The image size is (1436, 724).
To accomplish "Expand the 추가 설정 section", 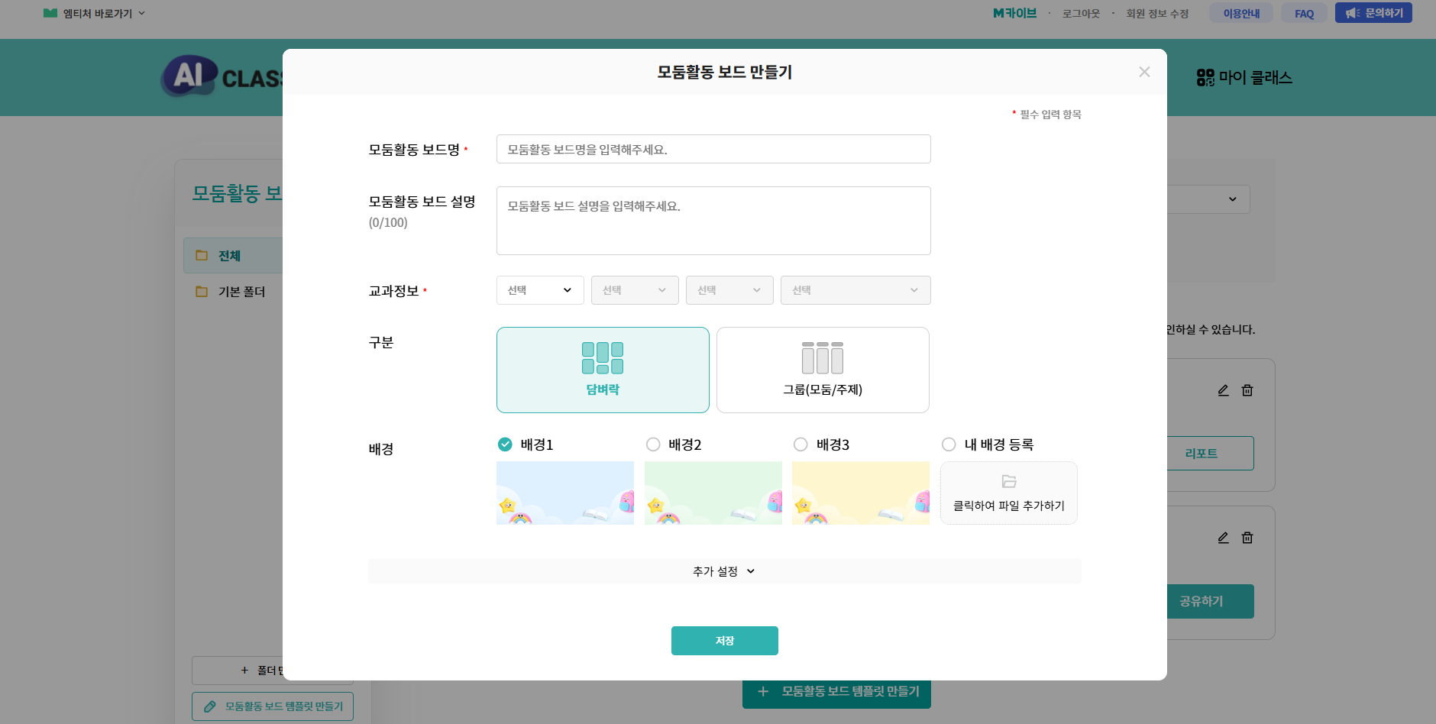I will tap(724, 571).
